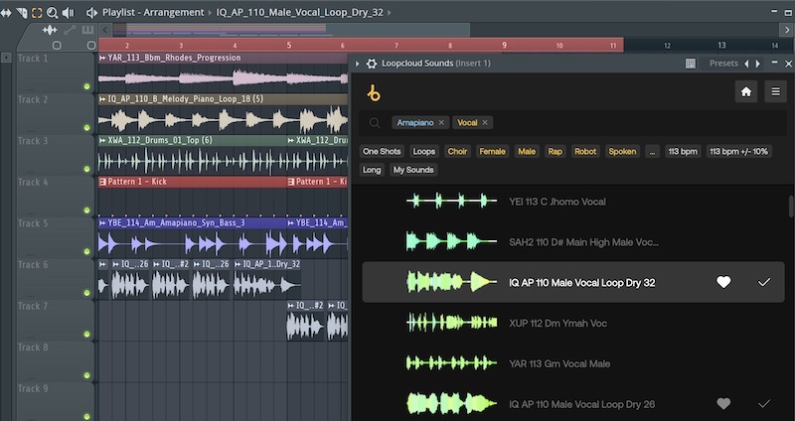Remove the Amapiano search tag
The image size is (795, 421).
441,122
